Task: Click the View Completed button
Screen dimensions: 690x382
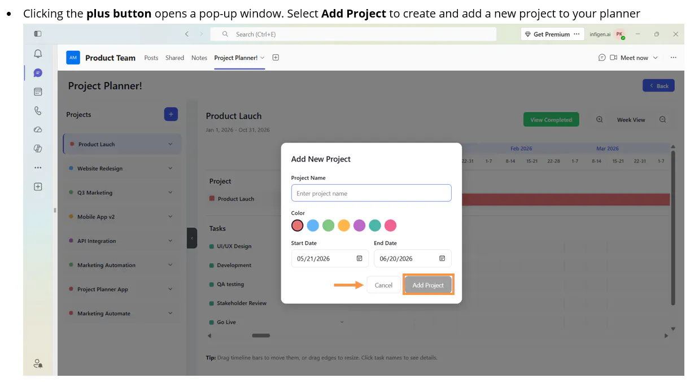Action: click(x=551, y=119)
